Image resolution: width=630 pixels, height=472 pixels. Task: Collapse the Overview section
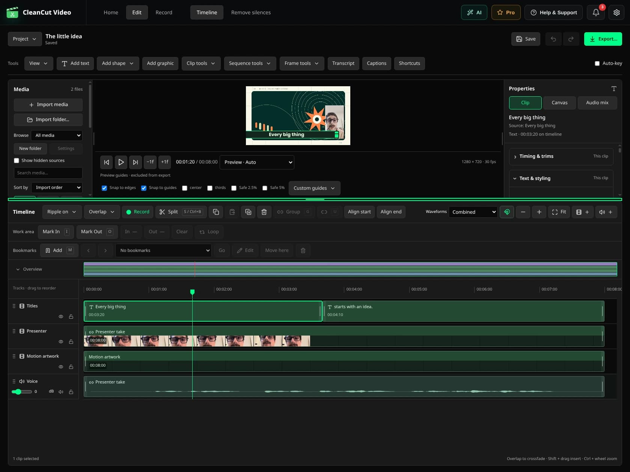click(x=29, y=269)
